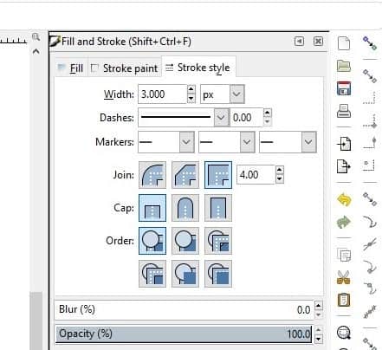Export the document using the export icon
382x350 pixels.
coord(344,166)
